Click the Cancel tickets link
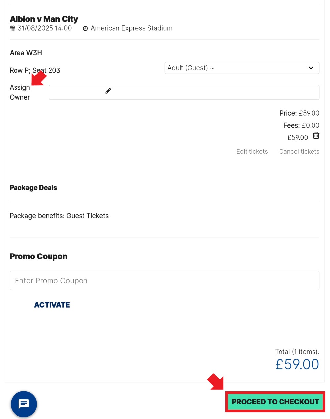Image resolution: width=330 pixels, height=419 pixels. point(299,152)
